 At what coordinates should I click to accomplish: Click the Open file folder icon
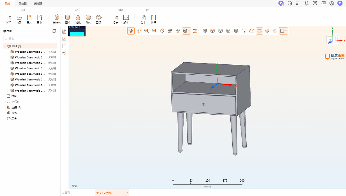pos(19,18)
